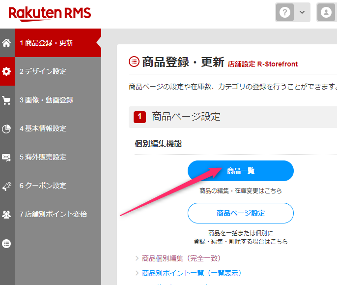Open menu item 3 画像・動画登録
Screen dimensions: 337x285
click(58, 100)
